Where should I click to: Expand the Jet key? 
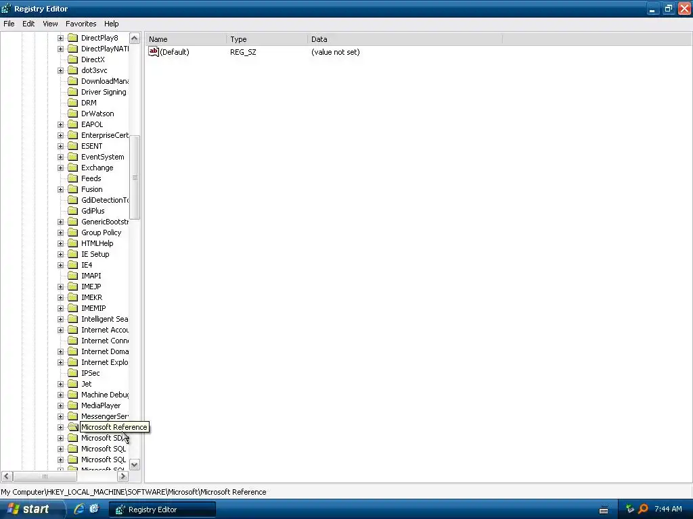60,384
